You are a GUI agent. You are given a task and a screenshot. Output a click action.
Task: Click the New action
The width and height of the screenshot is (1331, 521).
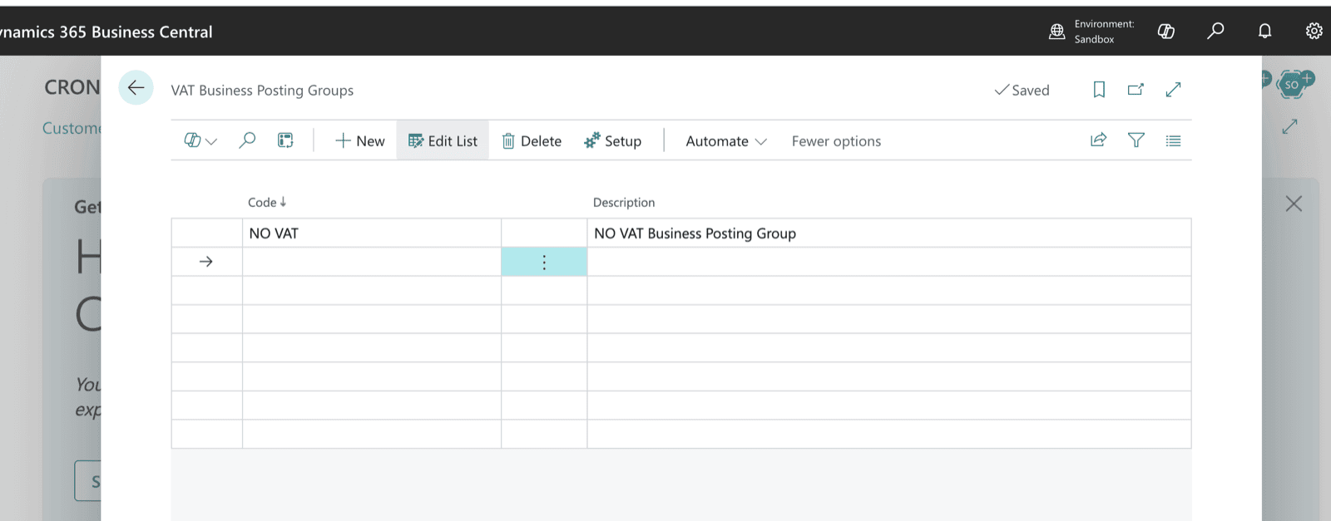tap(359, 140)
